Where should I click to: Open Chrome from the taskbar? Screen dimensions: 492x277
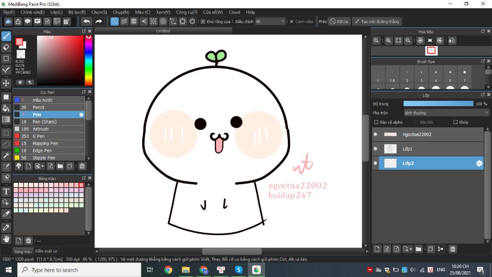coord(168,270)
